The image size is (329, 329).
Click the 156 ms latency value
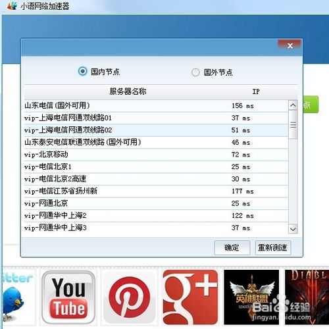click(243, 106)
